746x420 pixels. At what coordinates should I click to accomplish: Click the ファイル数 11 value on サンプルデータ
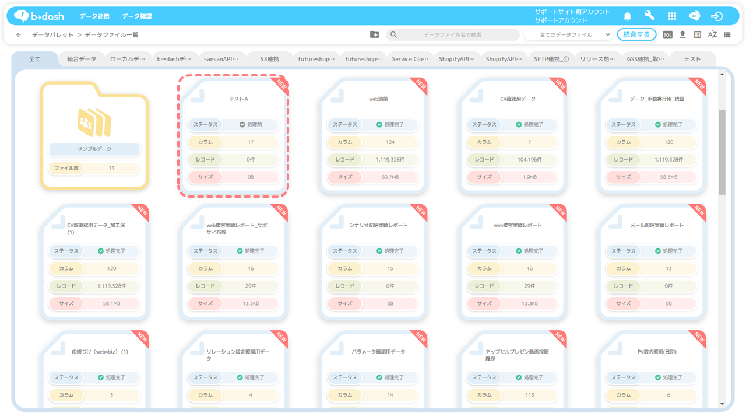[111, 168]
